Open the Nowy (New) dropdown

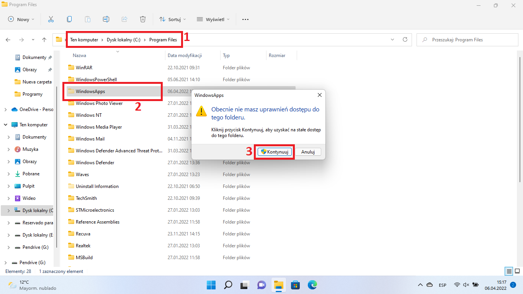(x=21, y=19)
